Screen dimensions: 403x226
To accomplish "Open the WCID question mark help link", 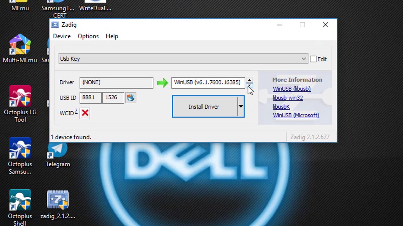I will pyautogui.click(x=76, y=111).
